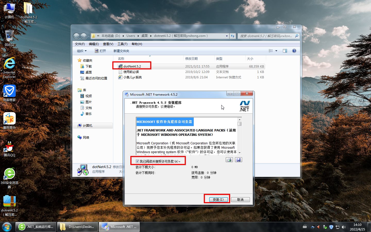Open 电脑管家 desktop icon
The image size is (371, 232).
(x=10, y=93)
